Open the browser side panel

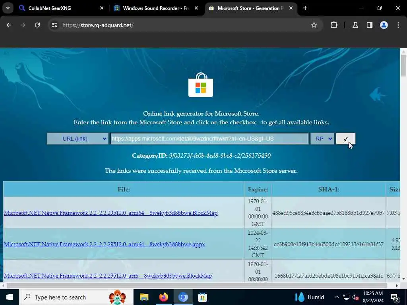(x=369, y=25)
